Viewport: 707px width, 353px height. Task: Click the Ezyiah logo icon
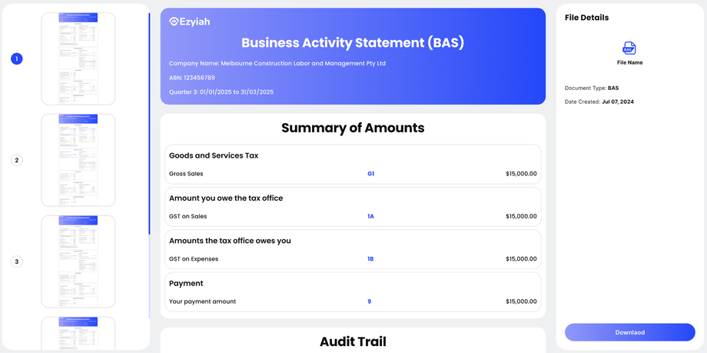pos(174,22)
